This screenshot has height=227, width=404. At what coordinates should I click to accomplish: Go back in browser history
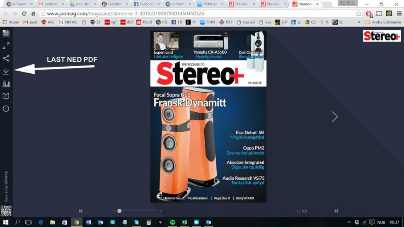[6, 14]
